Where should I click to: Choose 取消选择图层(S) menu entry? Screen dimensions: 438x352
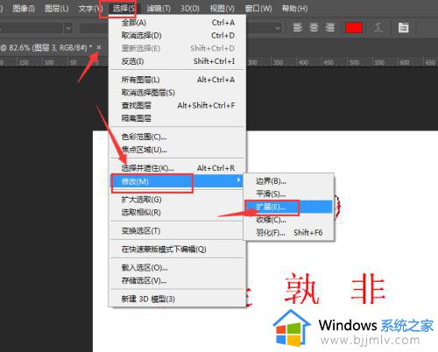178,93
